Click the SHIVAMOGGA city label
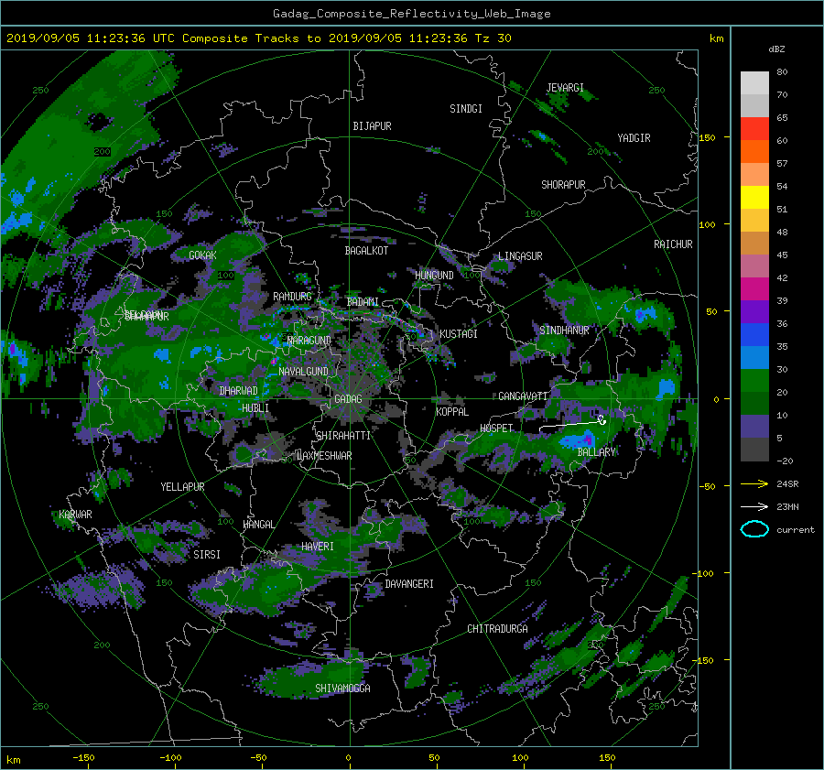 point(342,689)
